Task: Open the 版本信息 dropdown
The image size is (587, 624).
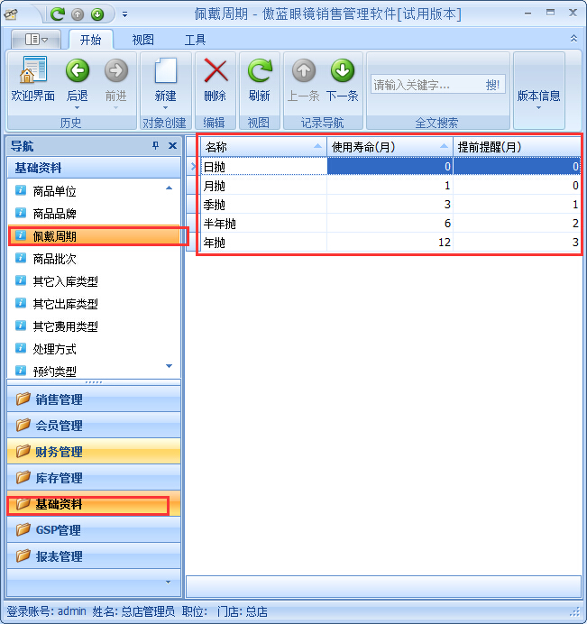Action: pyautogui.click(x=538, y=97)
